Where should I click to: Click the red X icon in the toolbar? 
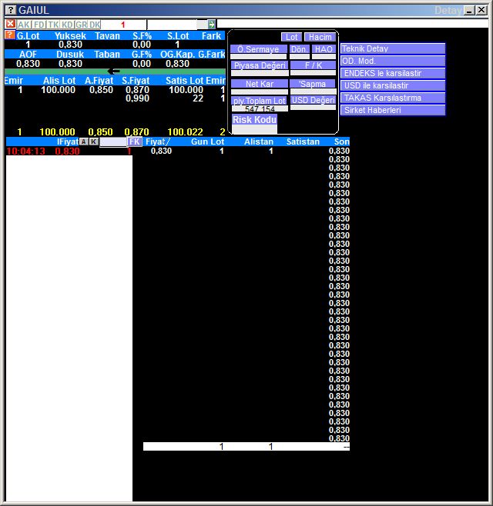pyautogui.click(x=10, y=25)
